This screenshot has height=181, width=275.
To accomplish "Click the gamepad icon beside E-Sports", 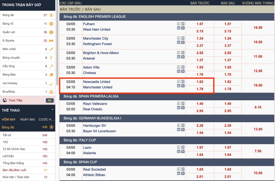I will point(51,41).
